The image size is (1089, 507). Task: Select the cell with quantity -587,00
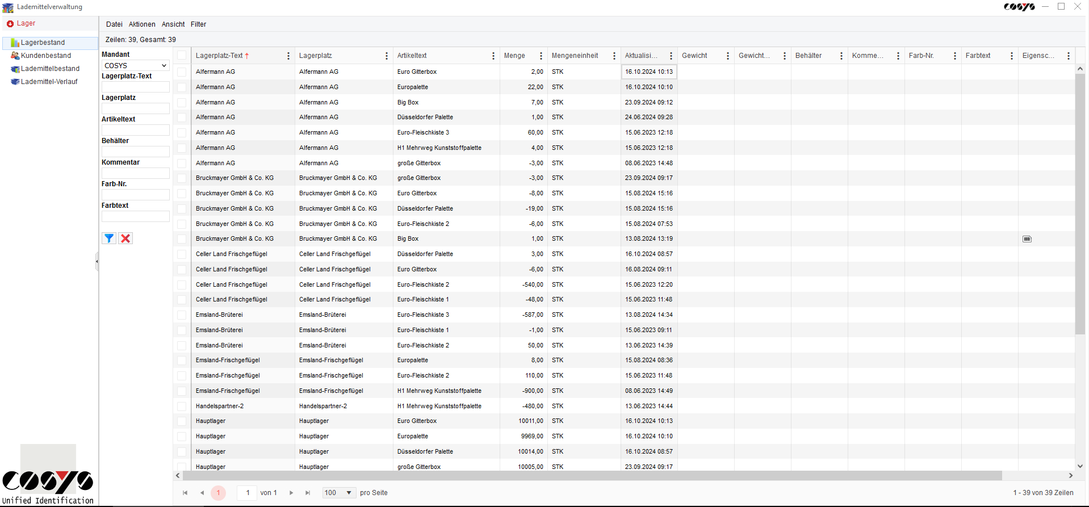[523, 315]
